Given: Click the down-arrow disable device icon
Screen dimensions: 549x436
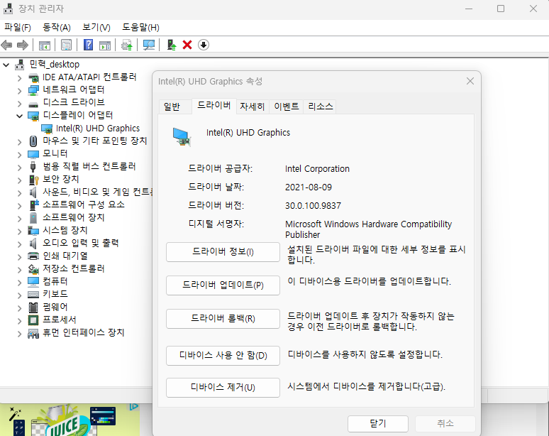Looking at the screenshot, I should [204, 45].
